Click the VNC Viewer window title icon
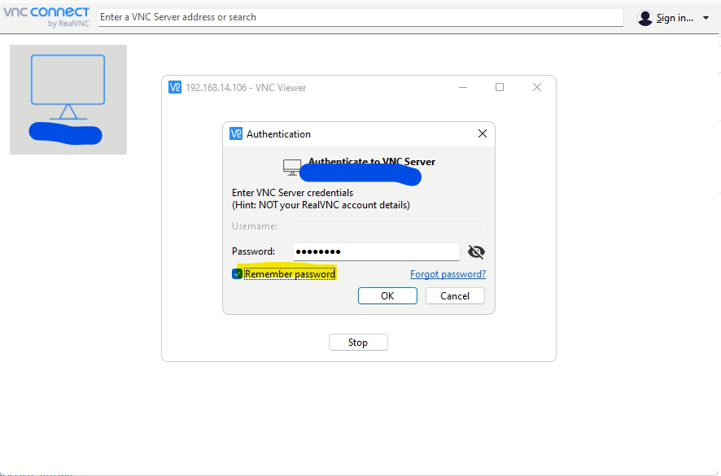This screenshot has height=476, width=721. [x=175, y=88]
